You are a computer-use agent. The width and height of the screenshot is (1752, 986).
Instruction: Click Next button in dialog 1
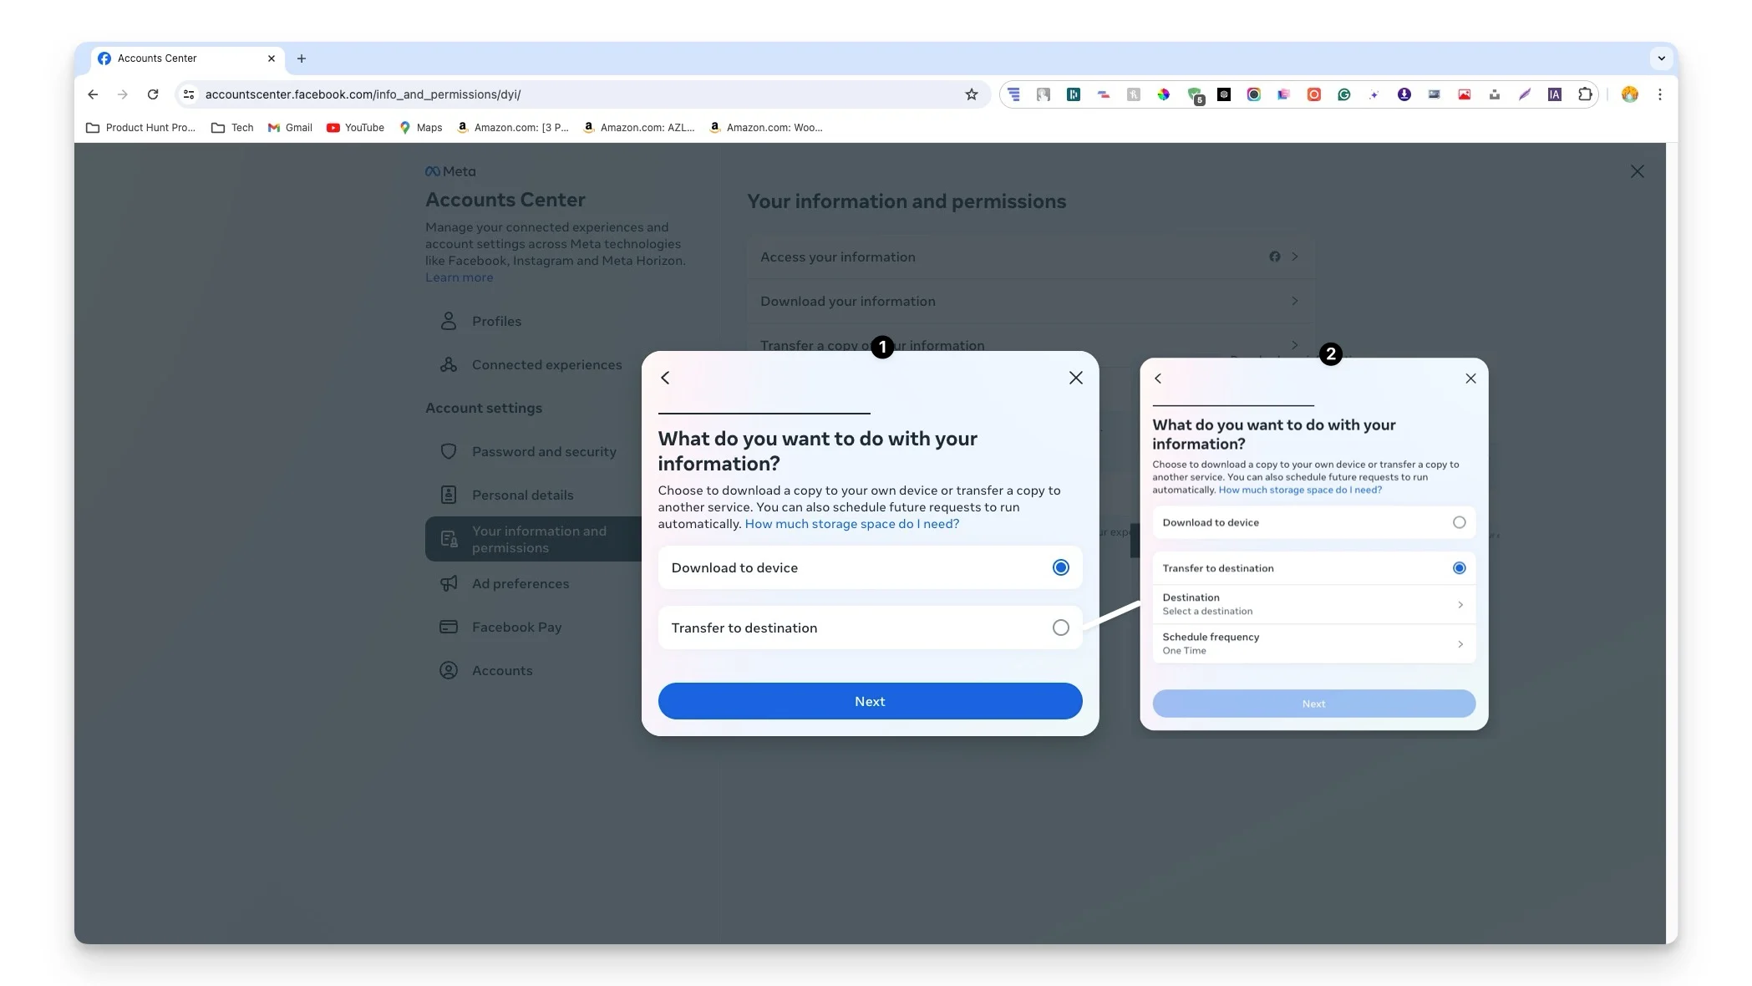point(870,701)
